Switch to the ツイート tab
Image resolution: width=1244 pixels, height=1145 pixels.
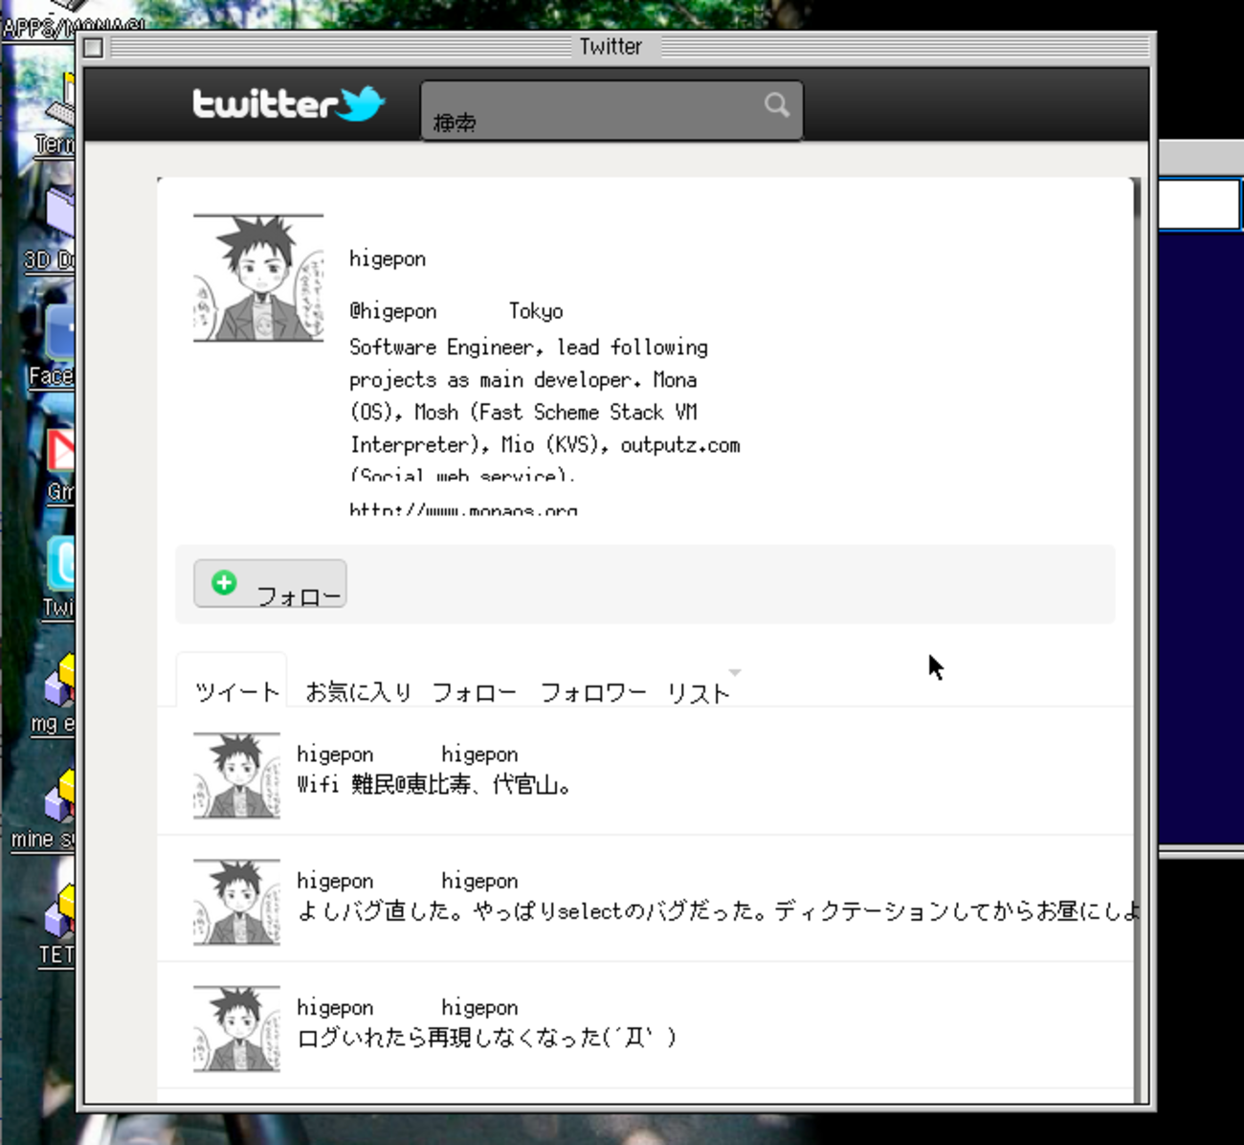(x=236, y=691)
